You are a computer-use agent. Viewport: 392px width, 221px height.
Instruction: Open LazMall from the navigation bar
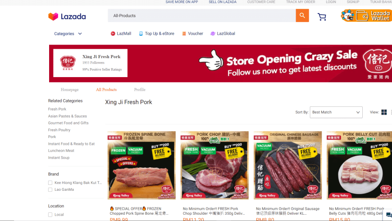pyautogui.click(x=121, y=33)
